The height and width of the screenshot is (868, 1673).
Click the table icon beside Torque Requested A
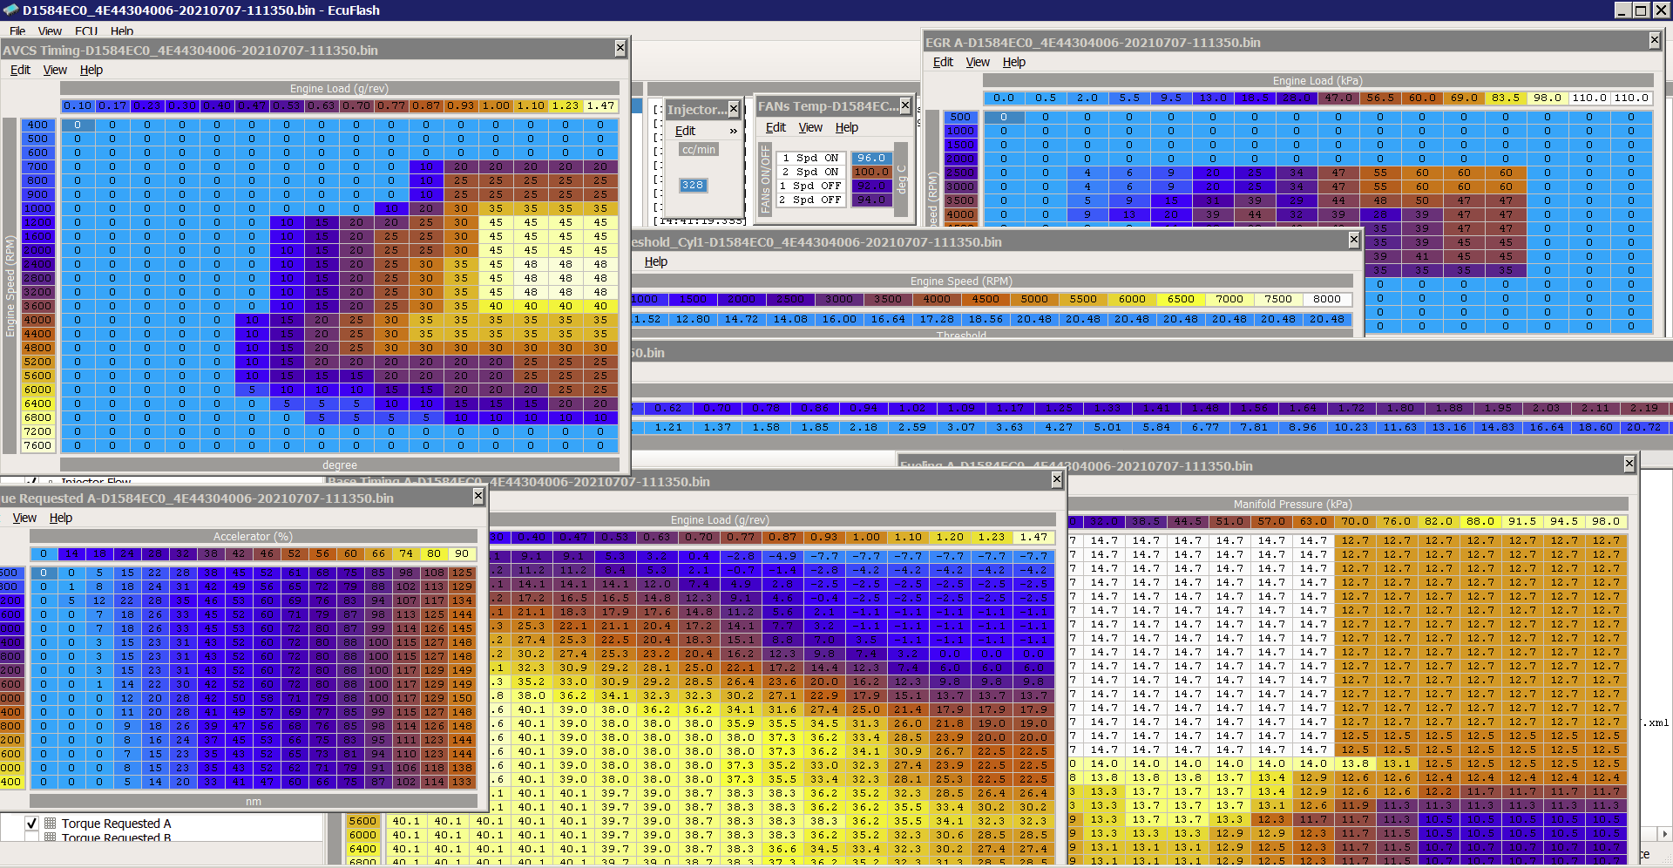click(51, 824)
